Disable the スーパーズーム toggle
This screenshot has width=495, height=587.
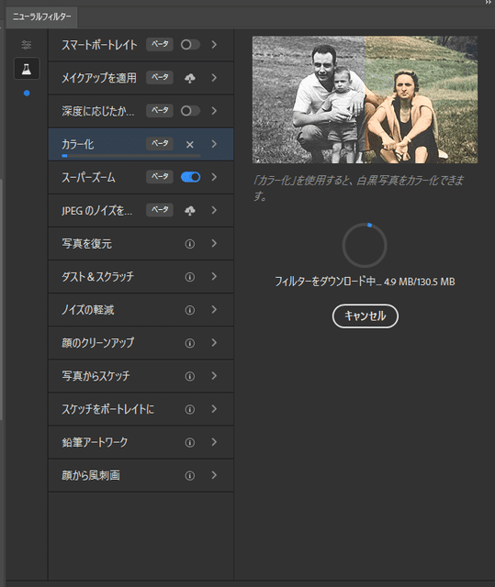pyautogui.click(x=190, y=177)
